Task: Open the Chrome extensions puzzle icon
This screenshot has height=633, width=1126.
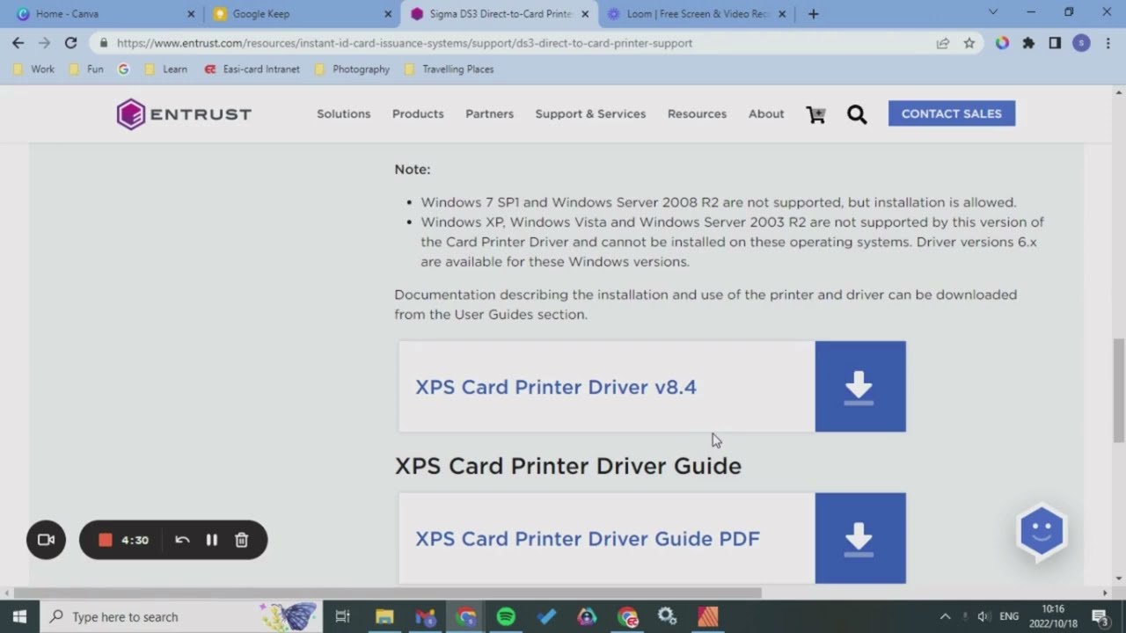Action: 1028,42
